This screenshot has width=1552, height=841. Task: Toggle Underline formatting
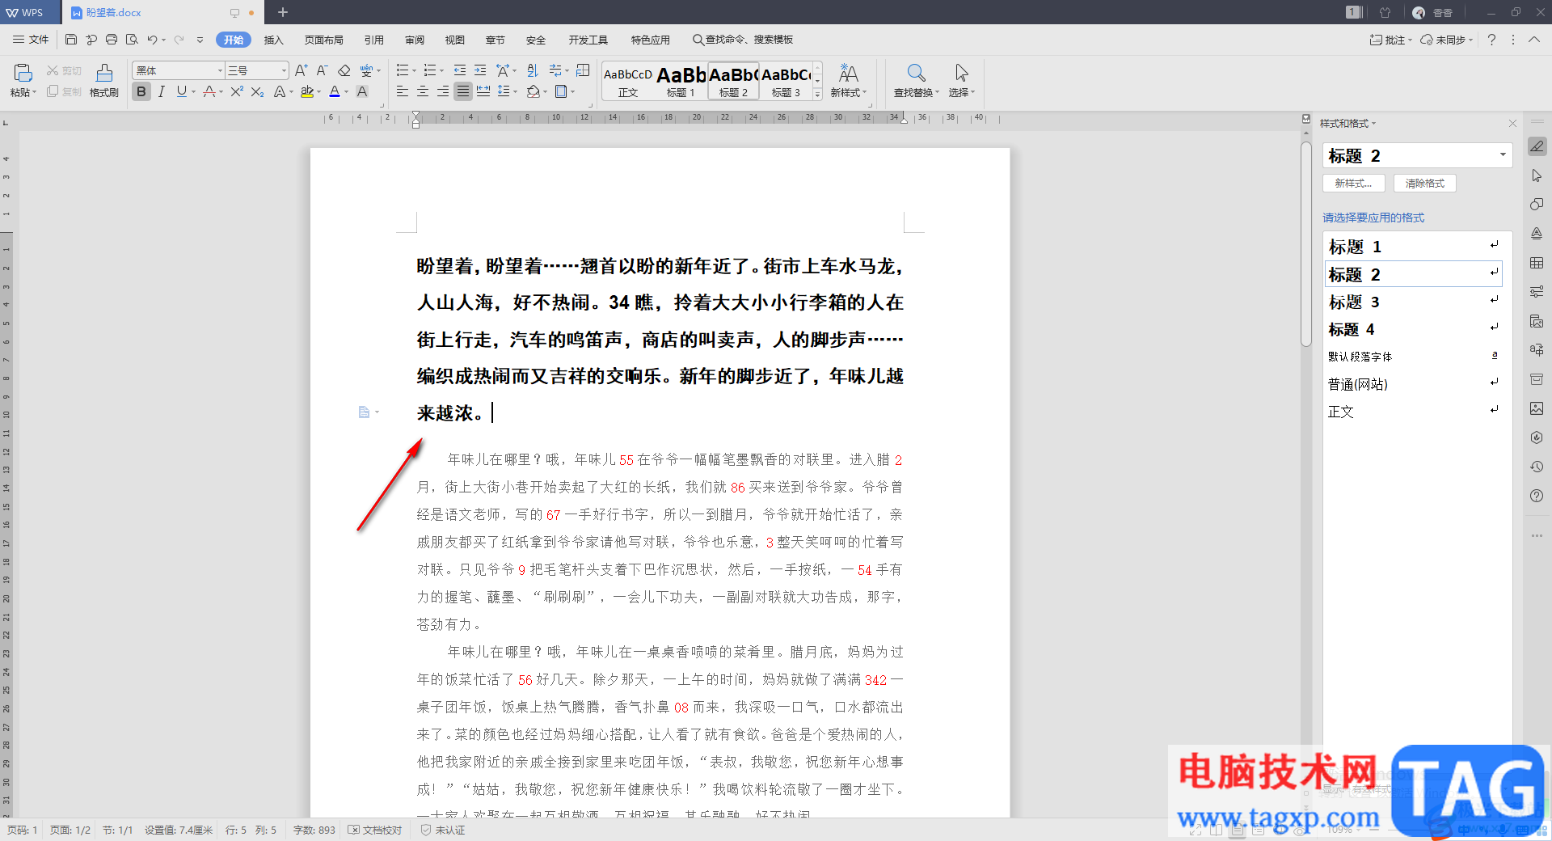[182, 92]
